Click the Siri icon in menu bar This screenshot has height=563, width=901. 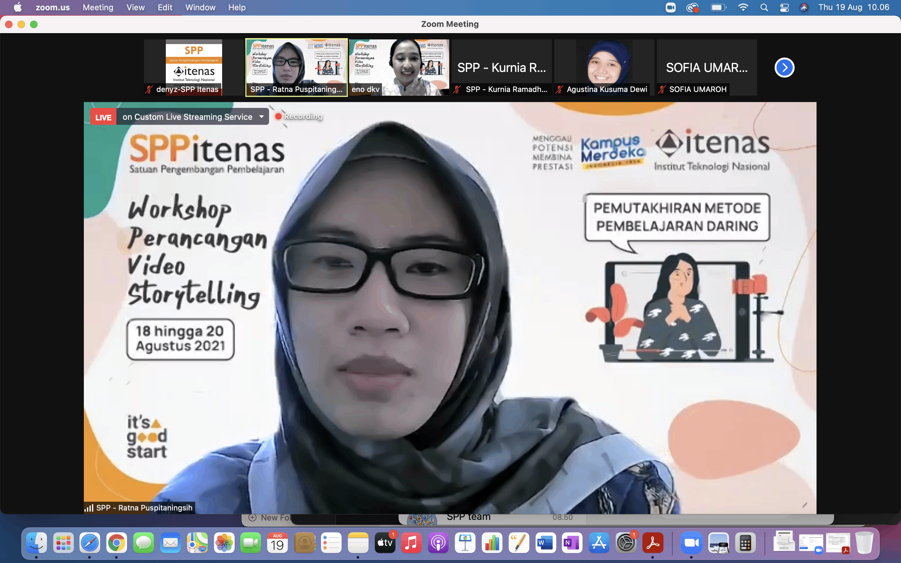pyautogui.click(x=804, y=8)
